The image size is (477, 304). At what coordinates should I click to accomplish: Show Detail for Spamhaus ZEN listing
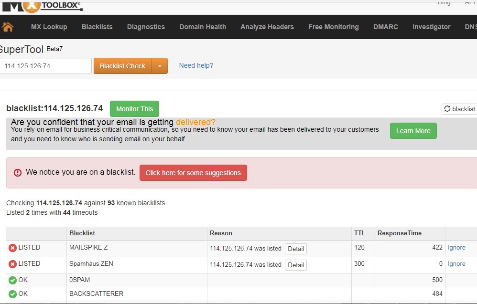tap(296, 265)
